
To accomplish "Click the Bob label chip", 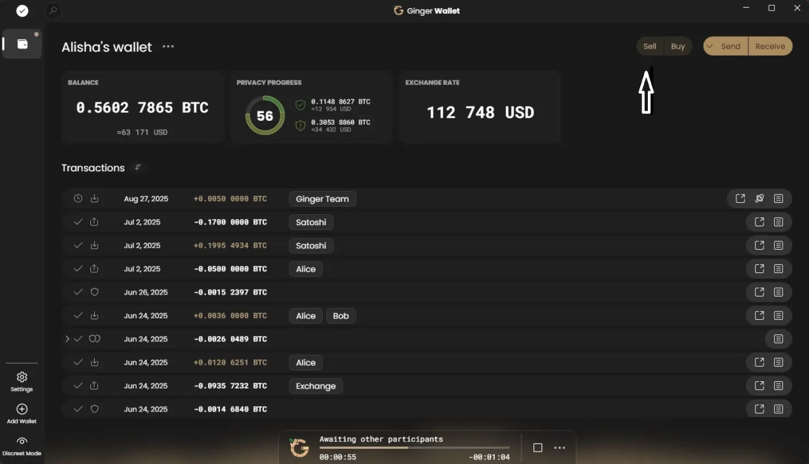I will coord(341,315).
